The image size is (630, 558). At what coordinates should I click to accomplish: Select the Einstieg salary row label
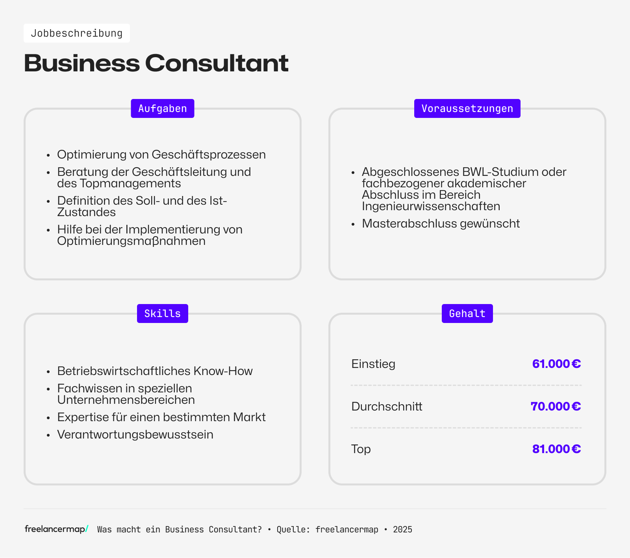[x=373, y=364]
